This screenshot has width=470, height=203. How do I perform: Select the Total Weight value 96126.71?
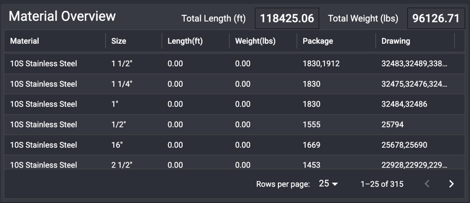[436, 18]
